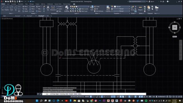This screenshot has height=103, width=183.
Task: Expand the Annotation panel
Action: pos(55,13)
